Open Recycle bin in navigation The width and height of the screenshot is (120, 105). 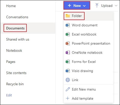tap(15, 84)
